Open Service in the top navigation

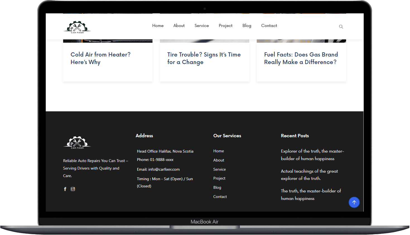[x=202, y=26]
